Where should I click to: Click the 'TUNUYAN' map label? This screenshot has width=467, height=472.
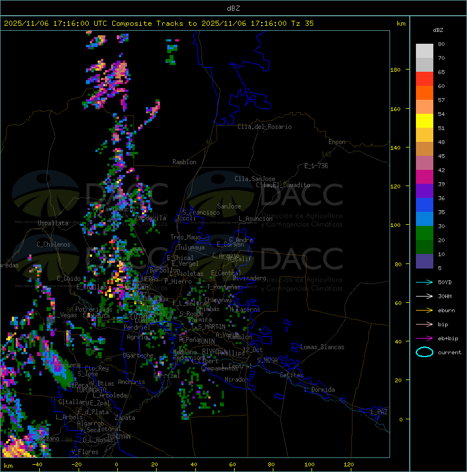[119, 437]
